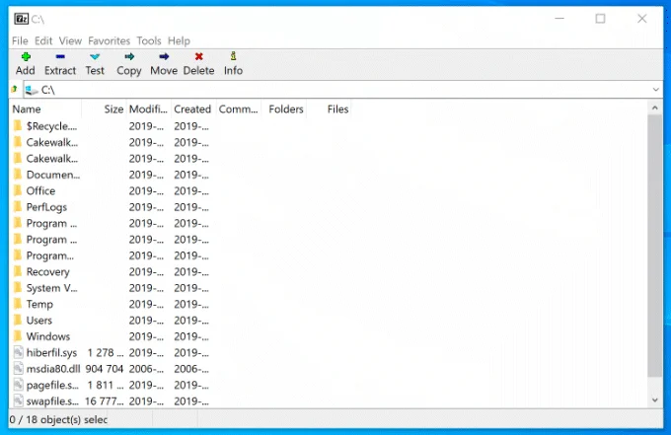
Task: Open the View menu
Action: 70,40
